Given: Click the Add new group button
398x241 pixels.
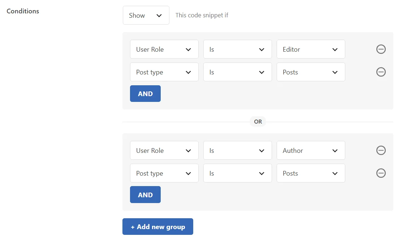Looking at the screenshot, I should 157,227.
